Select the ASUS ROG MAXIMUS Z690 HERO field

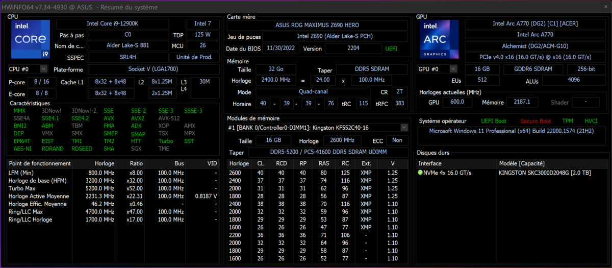pos(317,25)
